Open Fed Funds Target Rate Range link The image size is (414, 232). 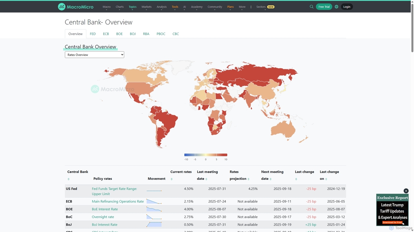(x=114, y=191)
